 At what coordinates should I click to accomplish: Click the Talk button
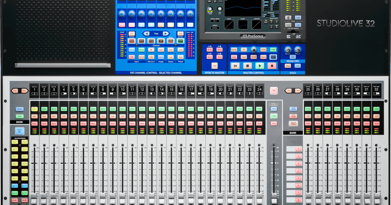tap(274, 91)
